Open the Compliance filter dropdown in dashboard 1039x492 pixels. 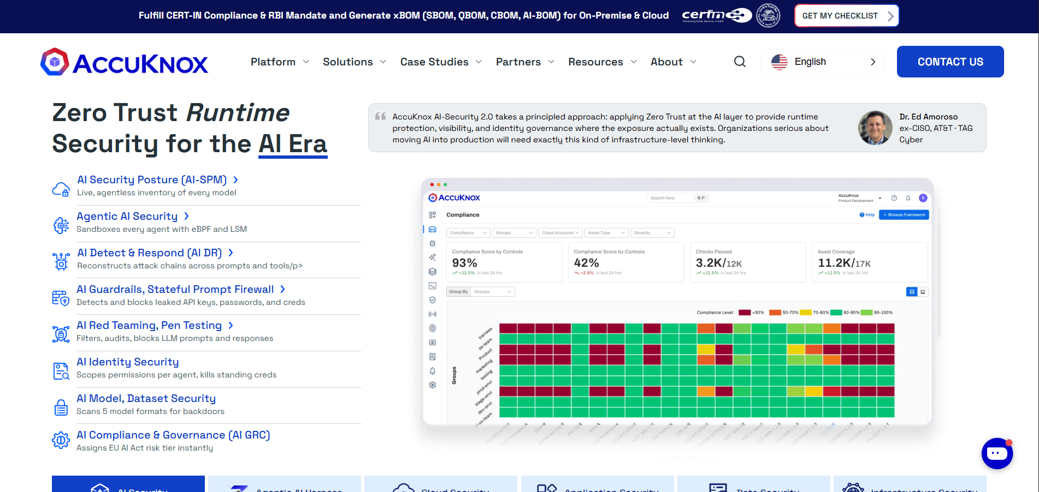(x=468, y=233)
